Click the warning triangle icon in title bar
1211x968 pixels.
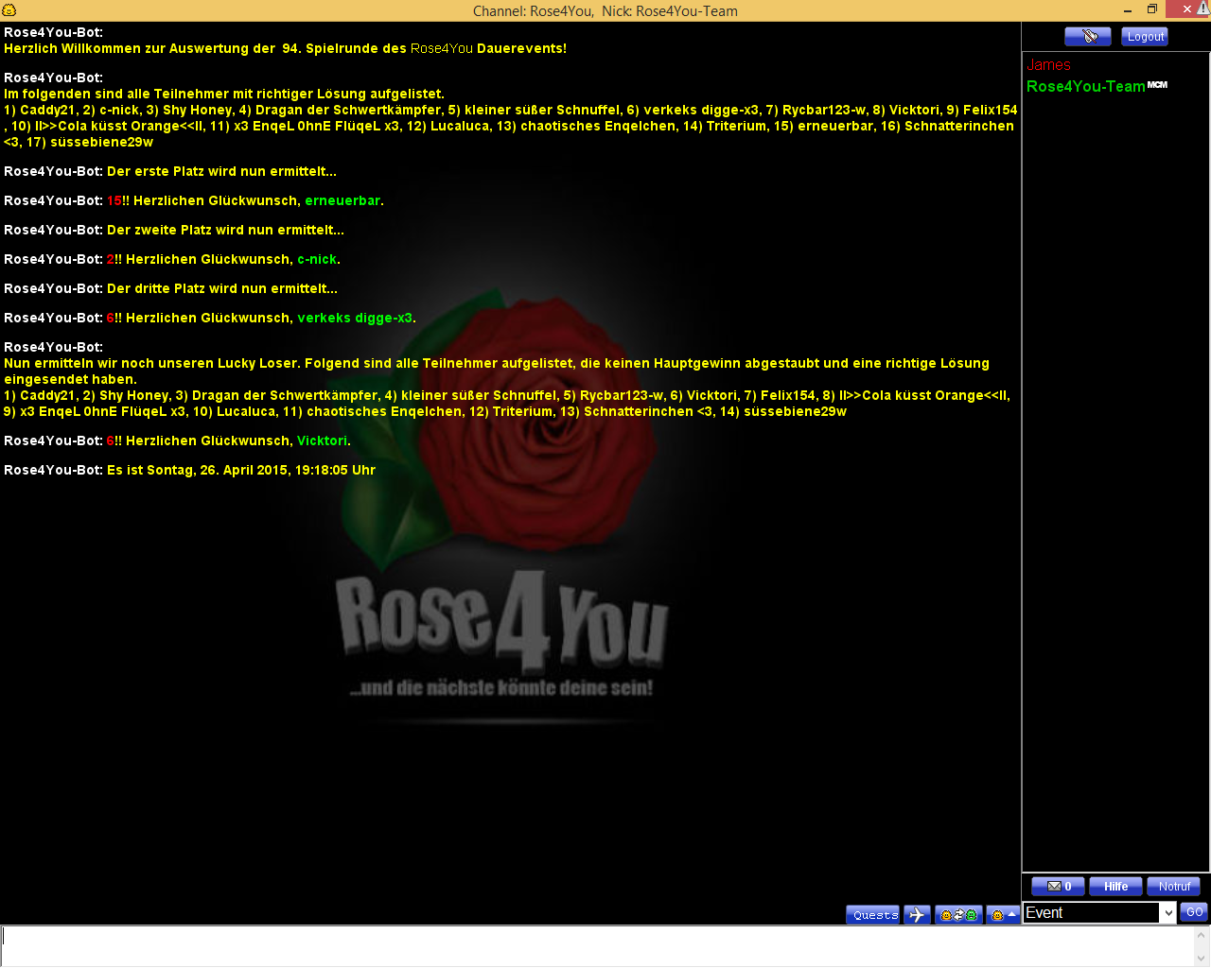pyautogui.click(x=1202, y=9)
